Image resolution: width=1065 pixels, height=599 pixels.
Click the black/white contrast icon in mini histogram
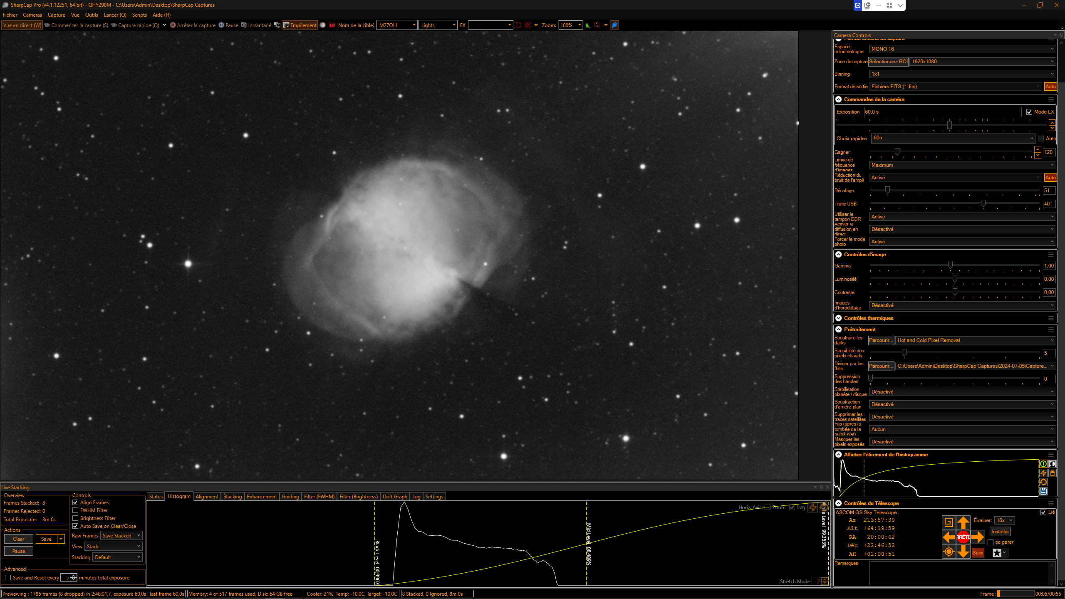tap(1053, 464)
